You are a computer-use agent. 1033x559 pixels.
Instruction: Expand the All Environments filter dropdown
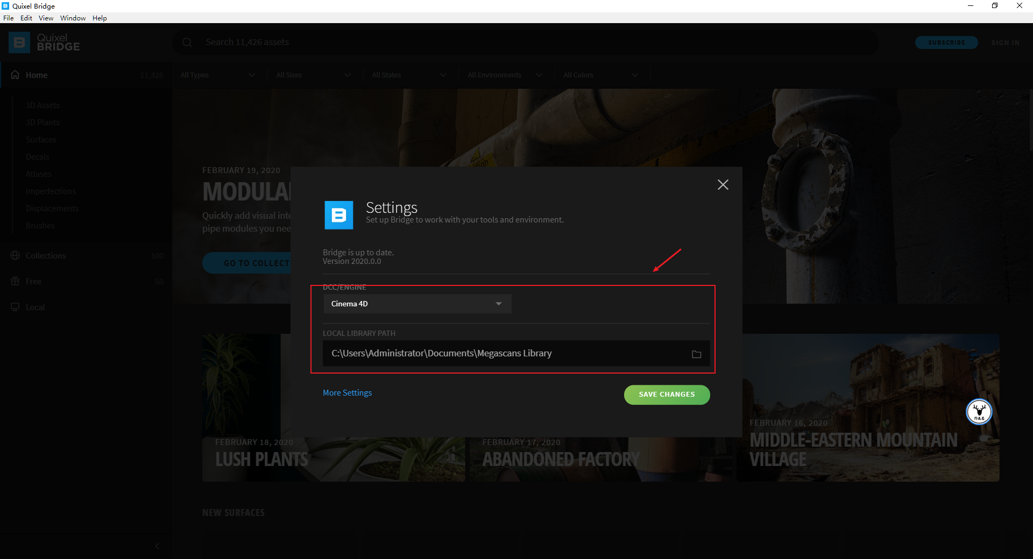click(x=505, y=75)
